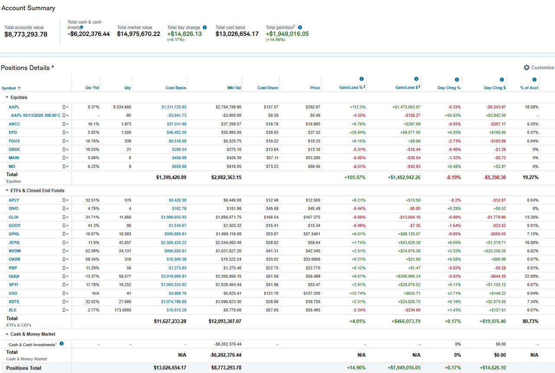
Task: Open the AAPL symbol link
Action: pos(14,107)
